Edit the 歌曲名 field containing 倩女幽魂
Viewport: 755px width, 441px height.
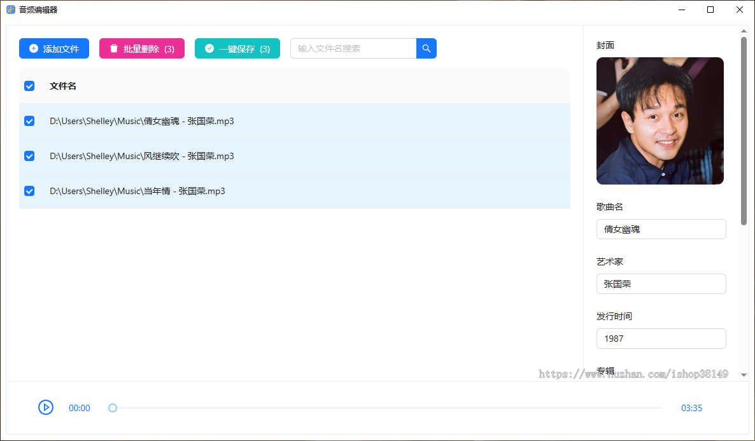click(x=661, y=229)
